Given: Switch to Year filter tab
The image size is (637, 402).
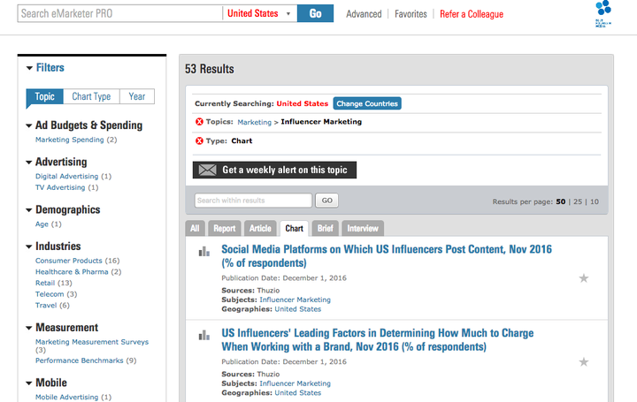Looking at the screenshot, I should click(x=137, y=96).
